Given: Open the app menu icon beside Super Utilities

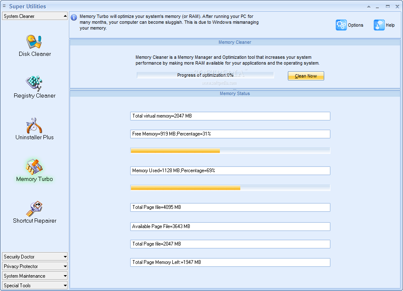Looking at the screenshot, I should pyautogui.click(x=4, y=6).
